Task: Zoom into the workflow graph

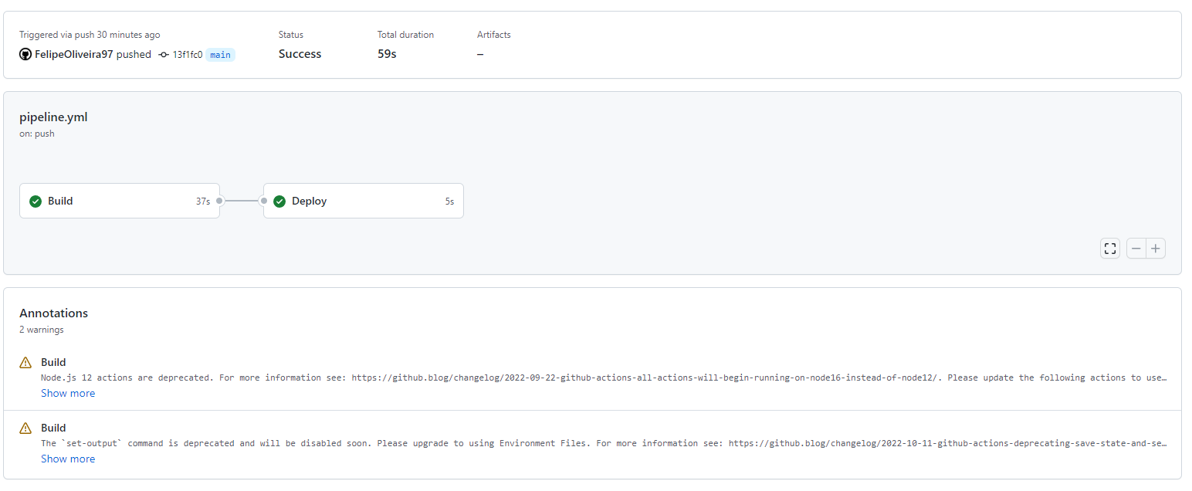Action: click(x=1155, y=248)
